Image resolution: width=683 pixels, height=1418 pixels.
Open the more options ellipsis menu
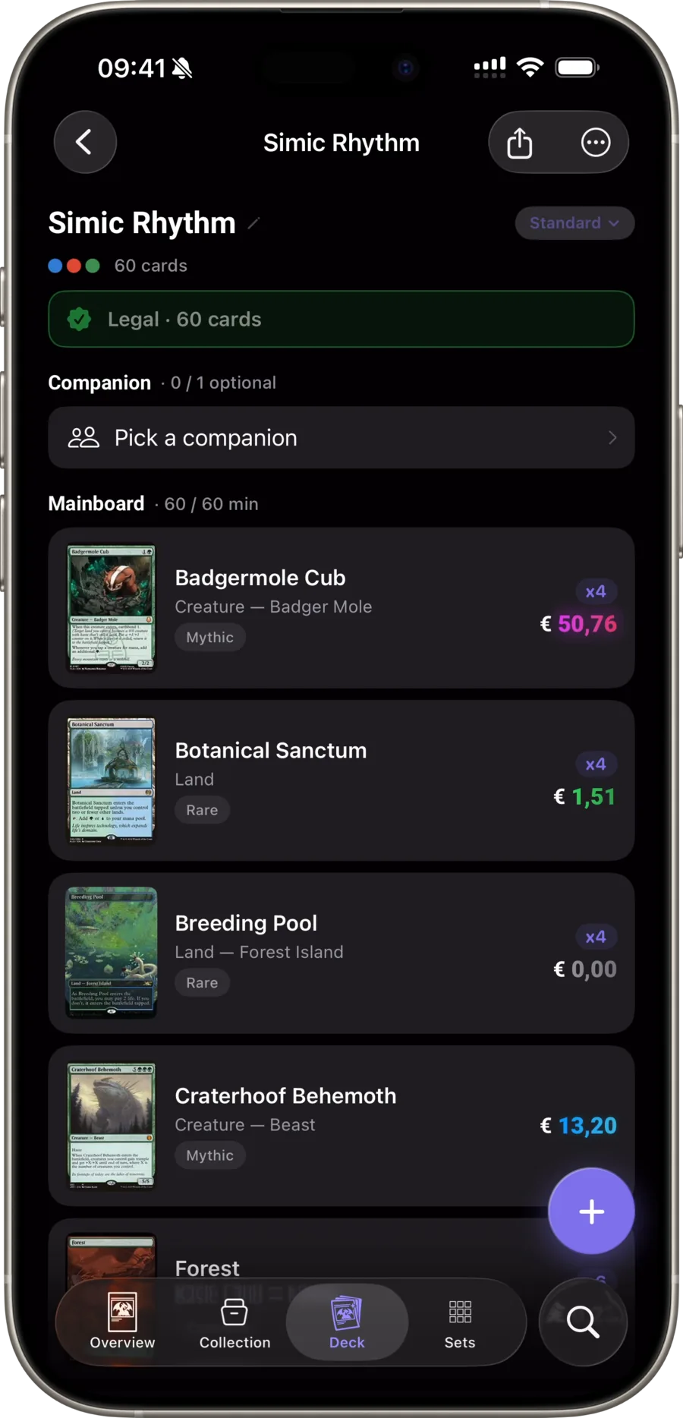click(596, 143)
